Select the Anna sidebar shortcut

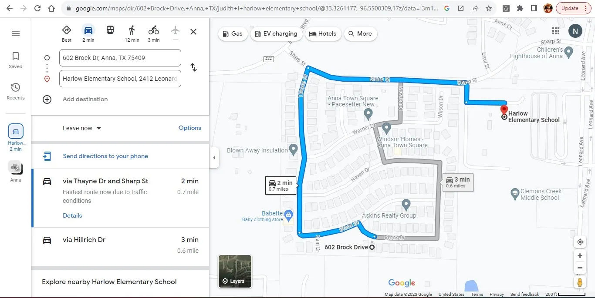(x=16, y=172)
